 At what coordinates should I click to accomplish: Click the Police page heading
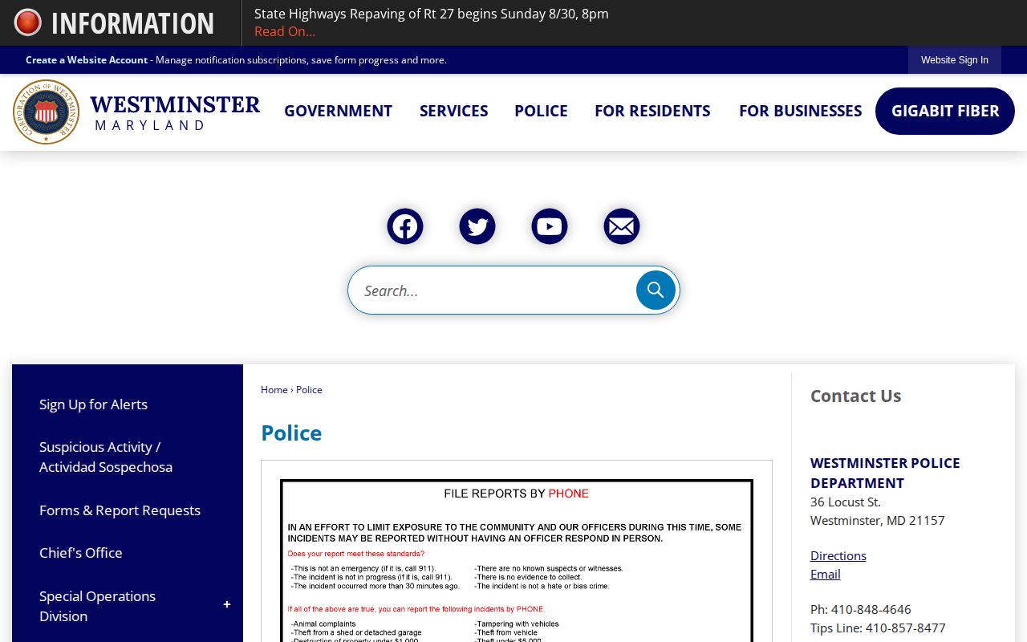click(x=291, y=433)
